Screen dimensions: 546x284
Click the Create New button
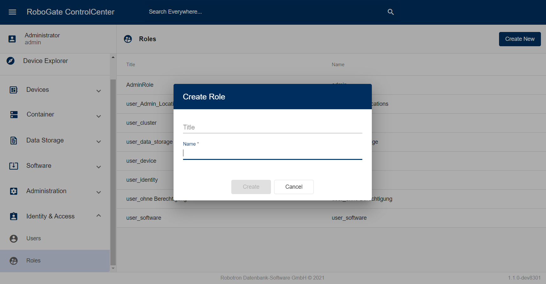pos(520,39)
